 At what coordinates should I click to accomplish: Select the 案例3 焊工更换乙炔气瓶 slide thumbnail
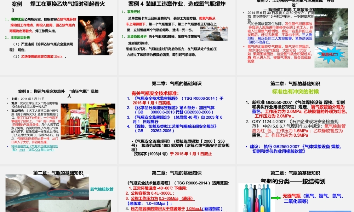pyautogui.click(x=58, y=37)
